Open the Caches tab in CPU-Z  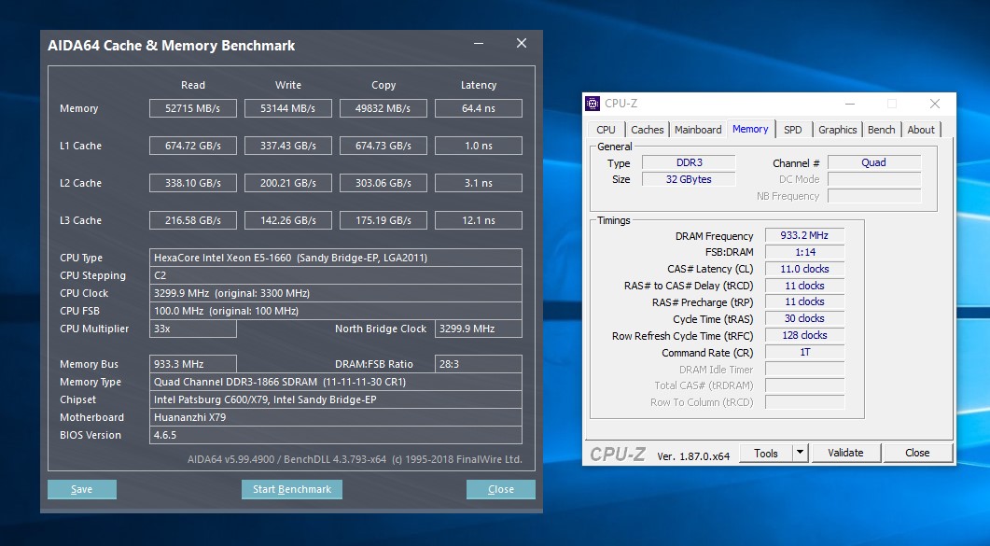pos(648,130)
